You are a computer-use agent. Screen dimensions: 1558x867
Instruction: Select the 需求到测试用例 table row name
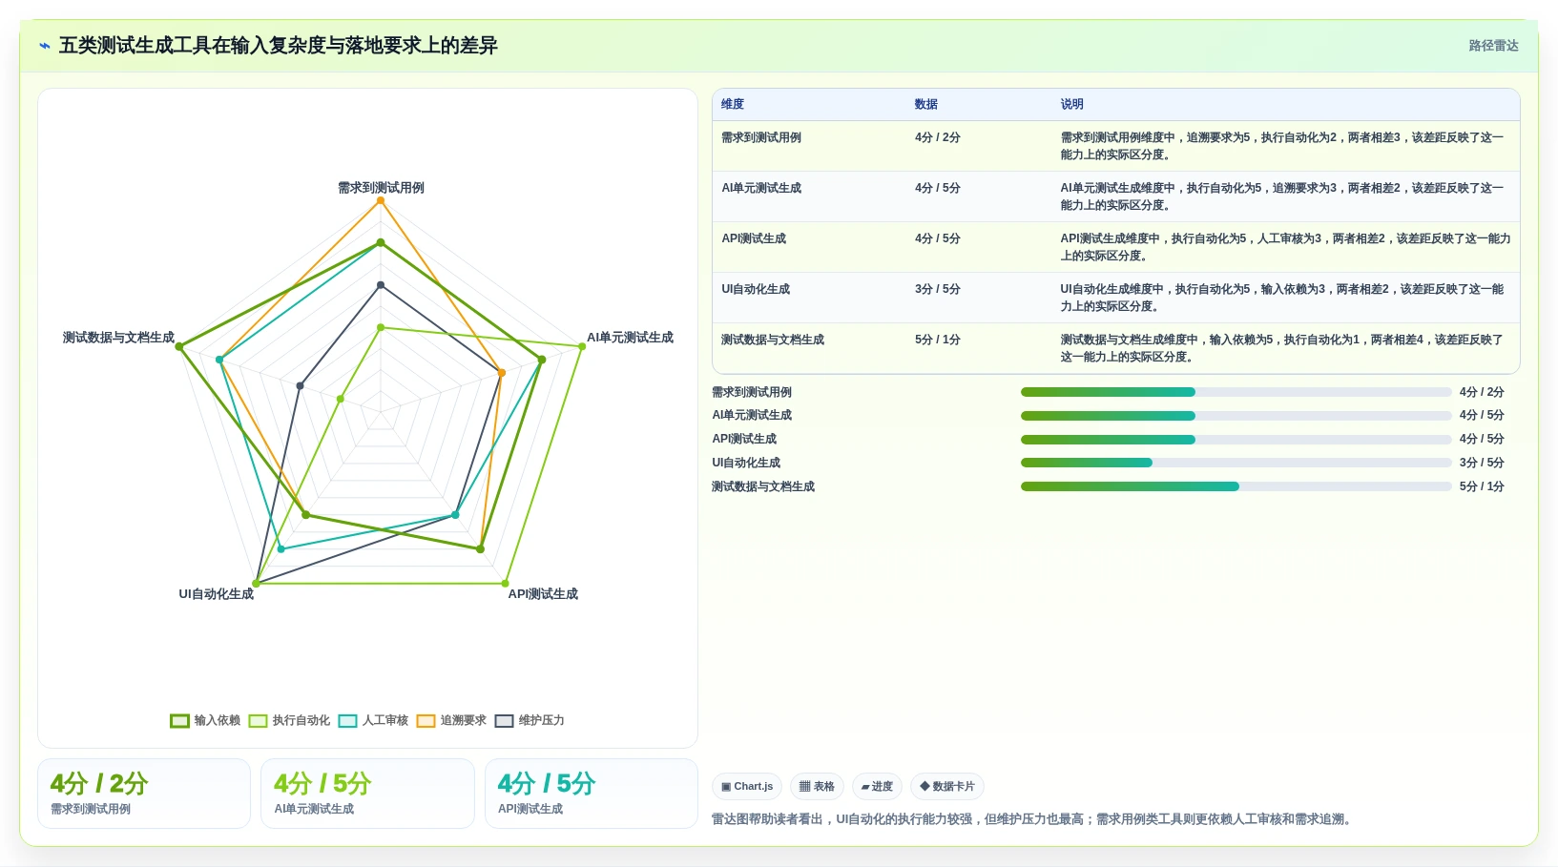pos(761,137)
